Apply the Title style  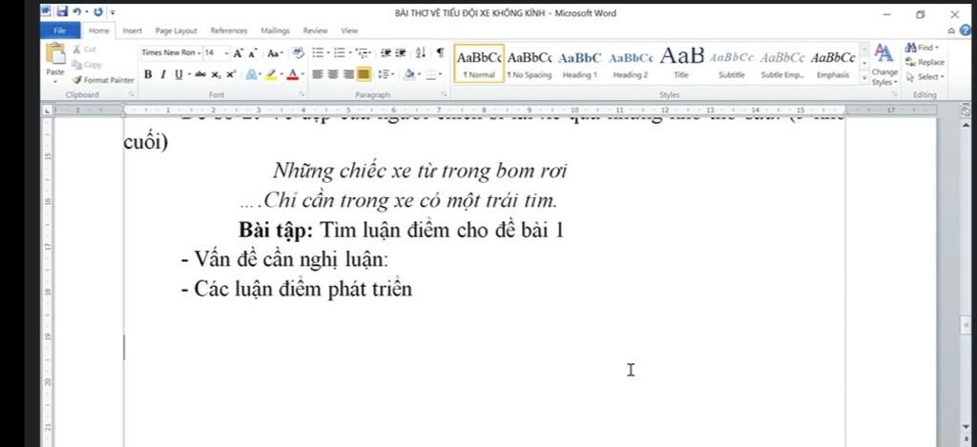pyautogui.click(x=681, y=64)
